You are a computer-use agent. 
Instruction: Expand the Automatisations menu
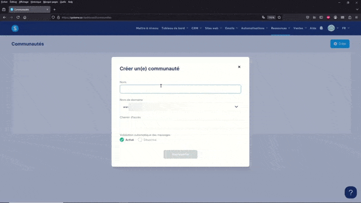(x=254, y=28)
